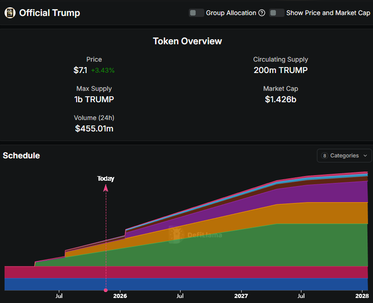
Task: Toggle the Group Allocation switch
Action: coord(197,13)
